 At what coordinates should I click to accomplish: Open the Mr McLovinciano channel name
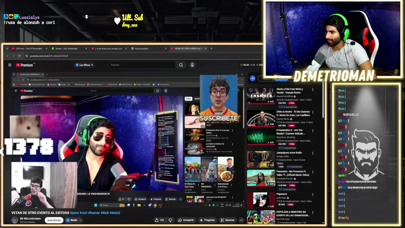pyautogui.click(x=30, y=218)
